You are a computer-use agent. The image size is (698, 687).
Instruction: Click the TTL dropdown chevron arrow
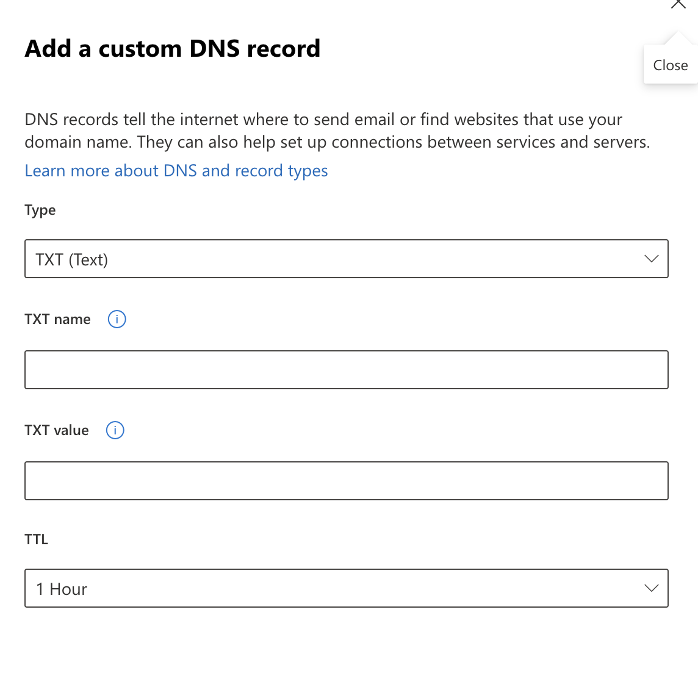pyautogui.click(x=651, y=588)
